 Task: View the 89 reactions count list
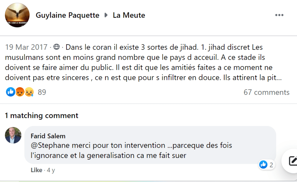tap(42, 92)
